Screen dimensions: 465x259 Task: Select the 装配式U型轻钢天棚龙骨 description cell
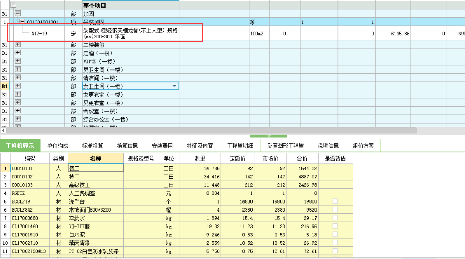[x=131, y=34]
